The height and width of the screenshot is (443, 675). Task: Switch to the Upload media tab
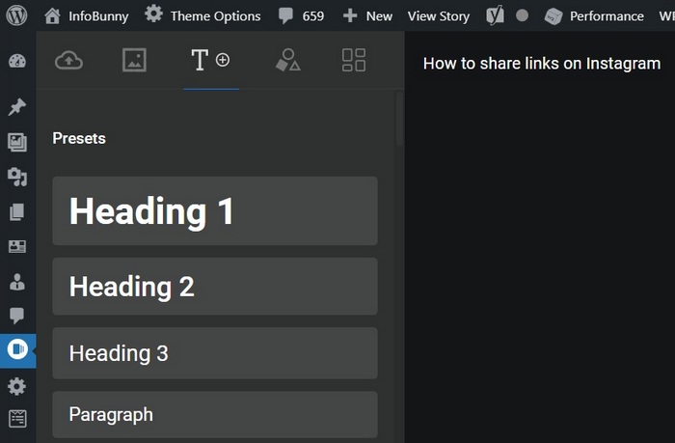pos(68,60)
